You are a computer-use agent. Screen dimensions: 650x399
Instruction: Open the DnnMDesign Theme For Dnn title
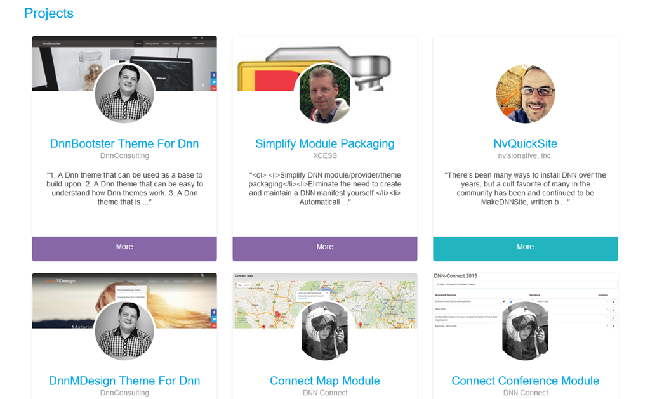click(124, 381)
